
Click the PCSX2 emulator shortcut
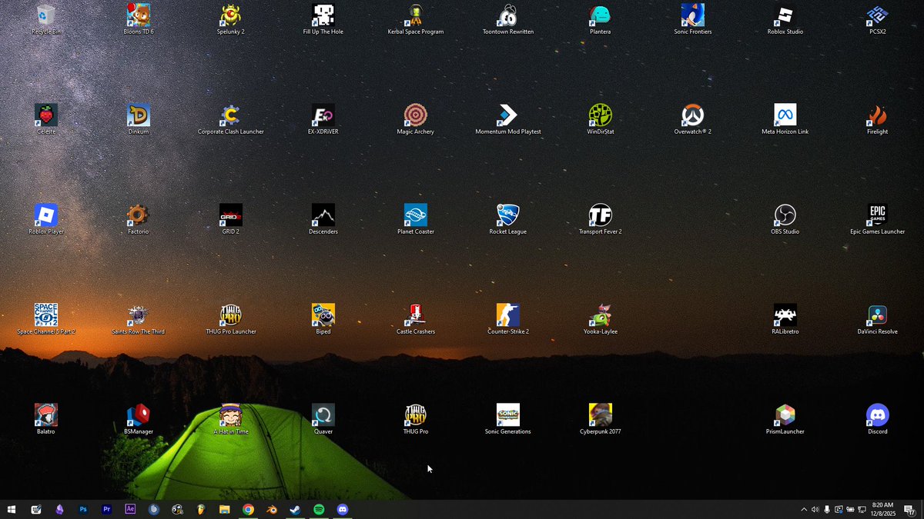[x=878, y=19]
